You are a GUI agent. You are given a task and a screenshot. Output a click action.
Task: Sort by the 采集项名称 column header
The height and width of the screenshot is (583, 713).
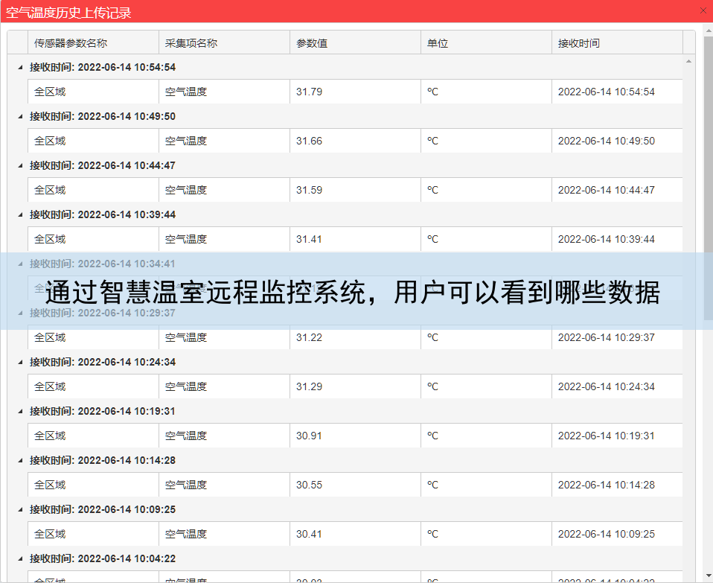click(x=224, y=43)
